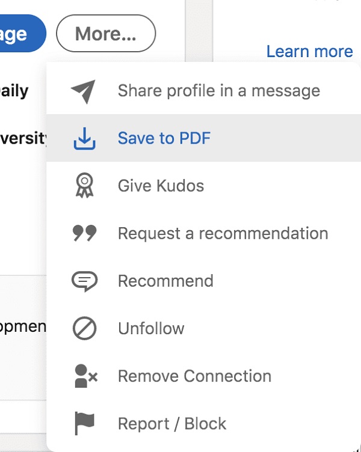361x452 pixels.
Task: Click the crossed-circle Unfollow icon
Action: point(84,328)
